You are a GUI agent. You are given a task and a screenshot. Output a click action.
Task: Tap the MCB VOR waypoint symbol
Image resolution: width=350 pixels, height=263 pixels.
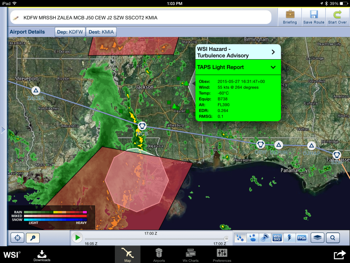142,126
